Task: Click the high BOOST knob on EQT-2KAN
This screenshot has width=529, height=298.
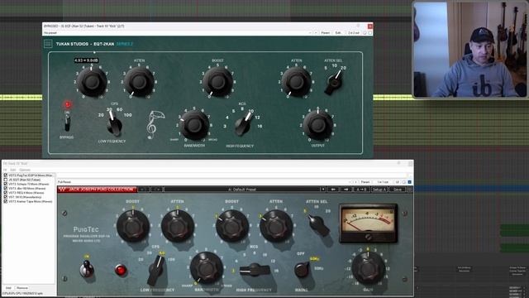Action: click(x=218, y=81)
